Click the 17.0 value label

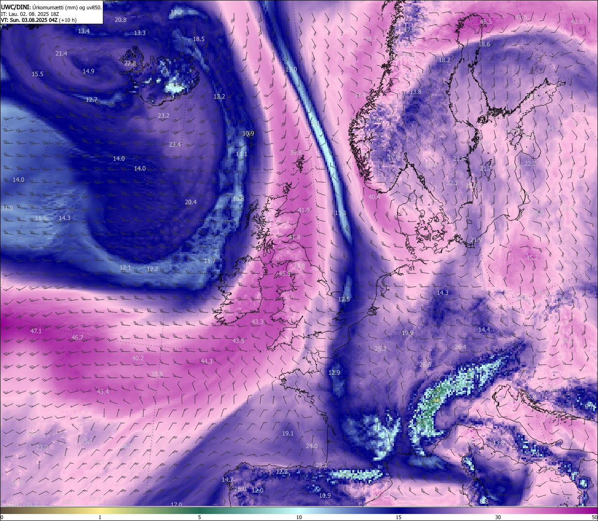coord(176,505)
